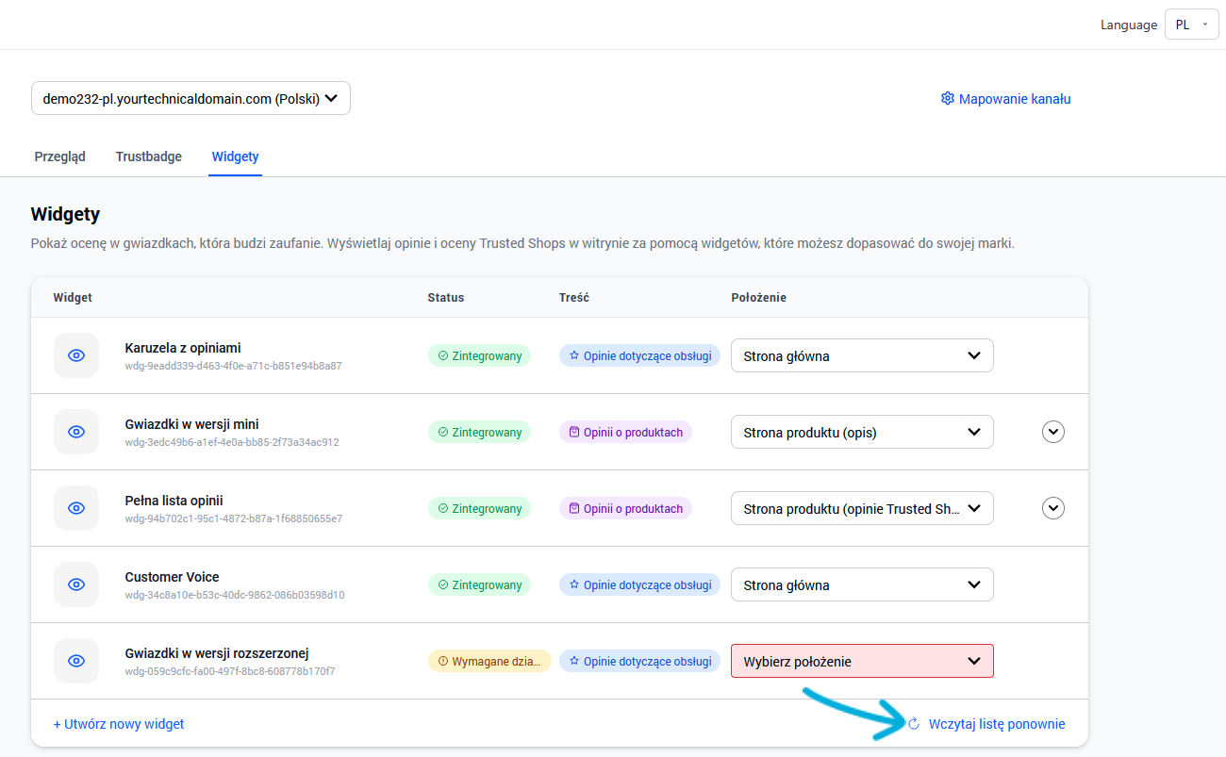Click the Pełna lista opinii widget name
This screenshot has width=1226, height=757.
tap(174, 501)
